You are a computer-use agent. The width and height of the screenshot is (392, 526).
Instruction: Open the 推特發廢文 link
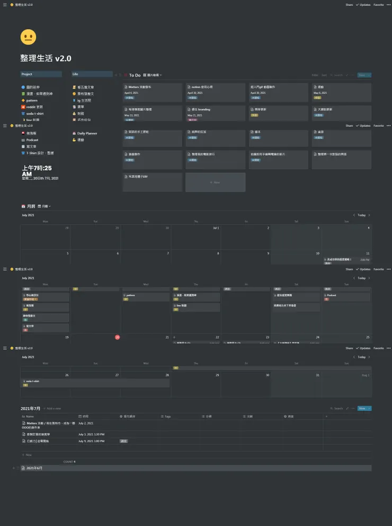point(85,94)
